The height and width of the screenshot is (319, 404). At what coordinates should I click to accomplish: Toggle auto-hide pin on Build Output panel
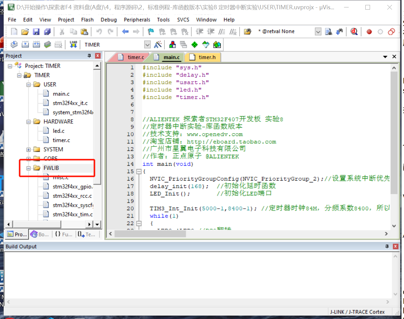click(387, 246)
